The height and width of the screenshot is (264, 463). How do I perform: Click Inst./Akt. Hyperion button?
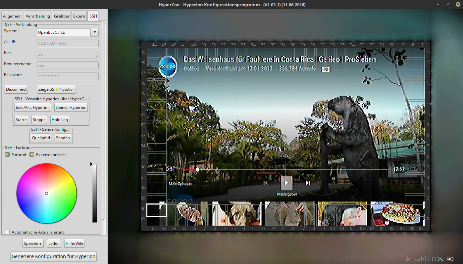coord(32,108)
